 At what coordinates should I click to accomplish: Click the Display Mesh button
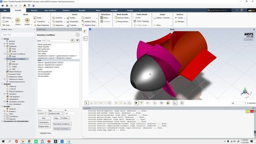coord(44,126)
